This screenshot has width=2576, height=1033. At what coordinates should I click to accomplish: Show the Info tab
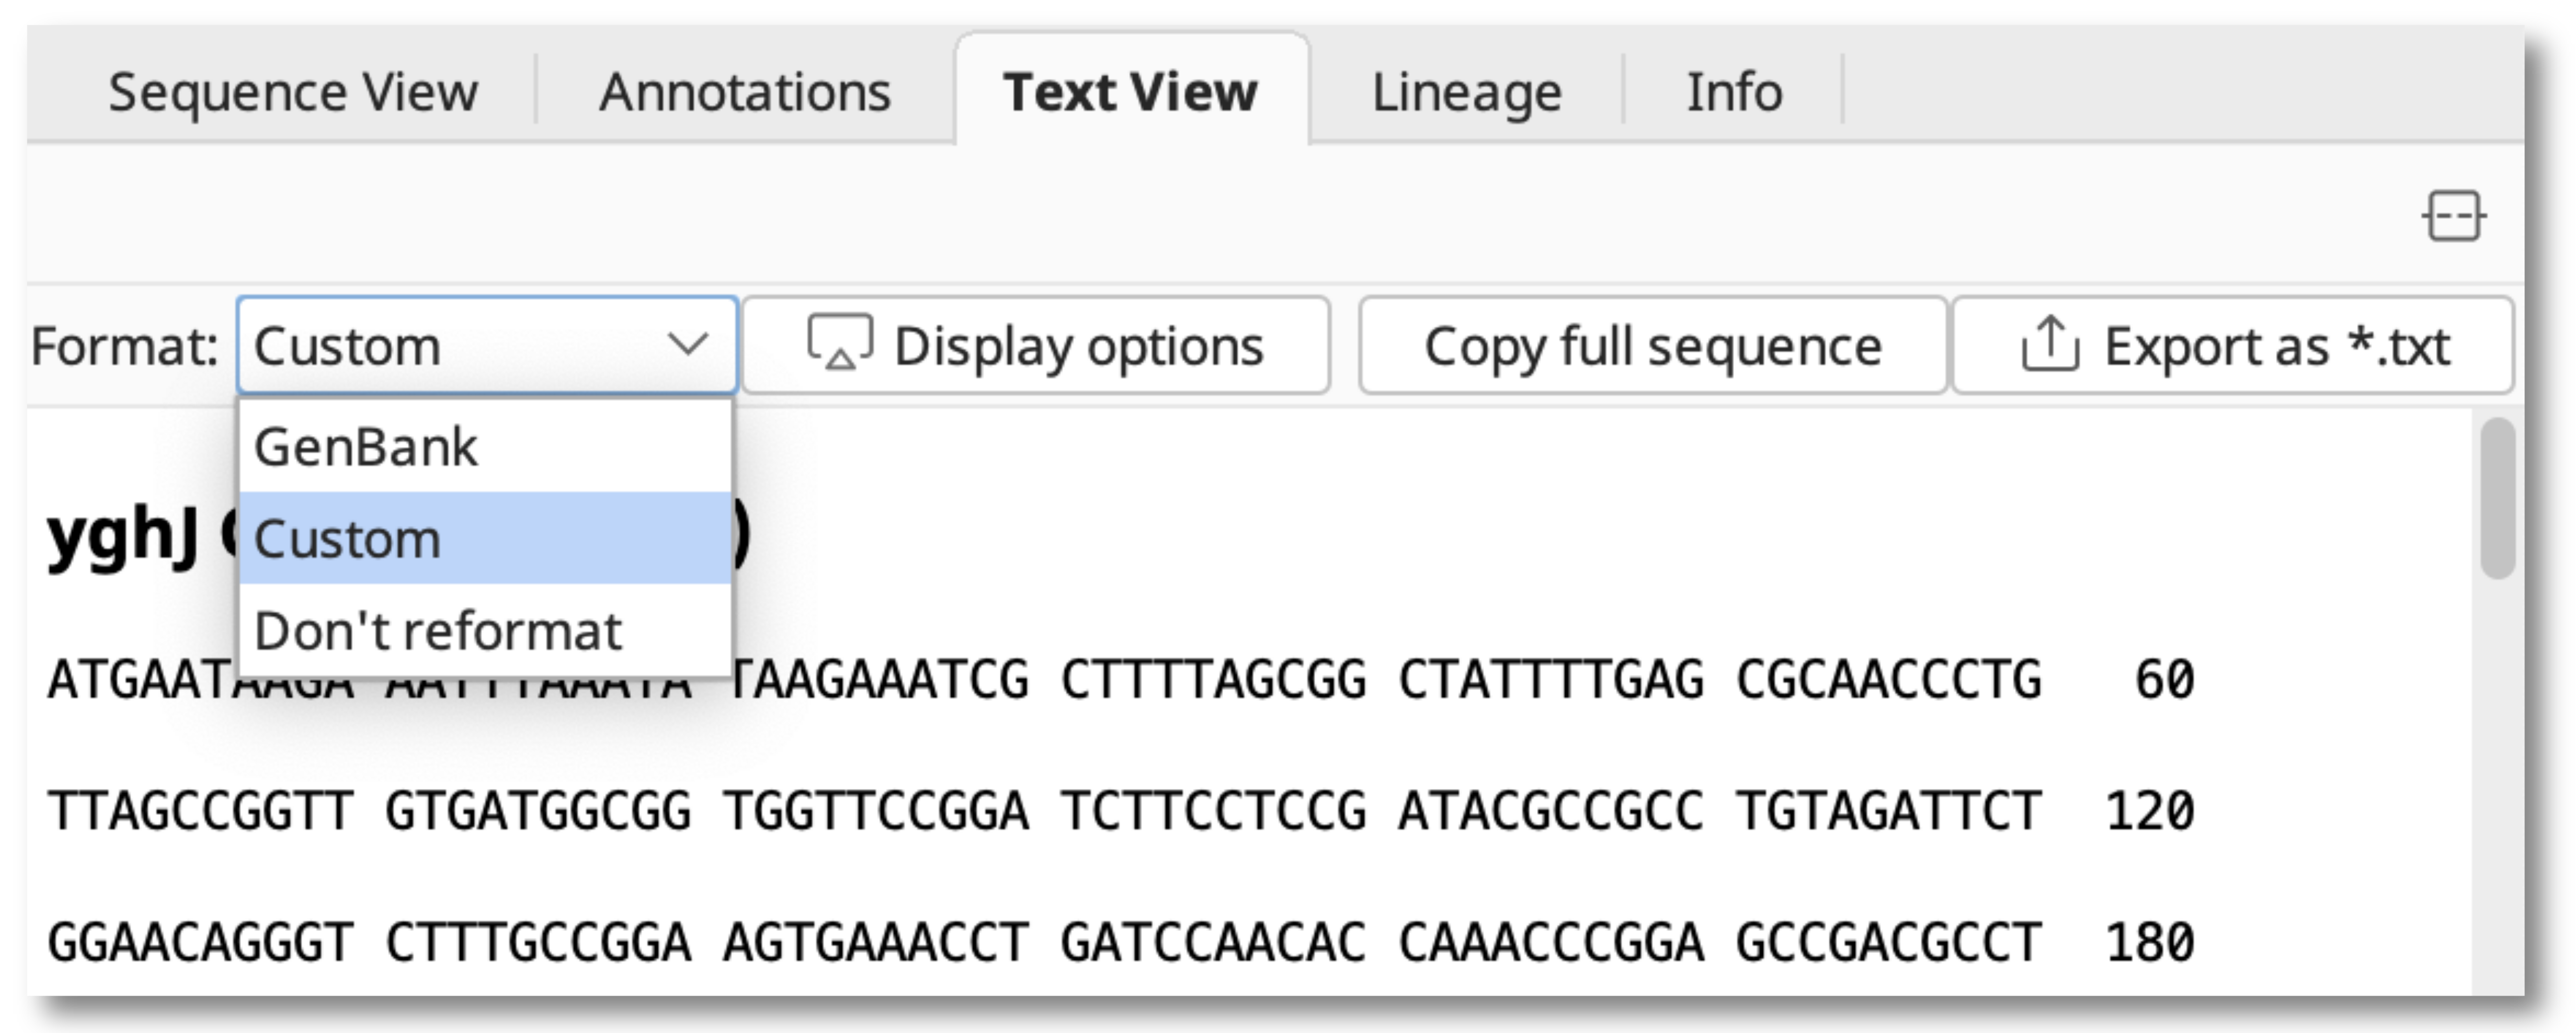click(1734, 93)
